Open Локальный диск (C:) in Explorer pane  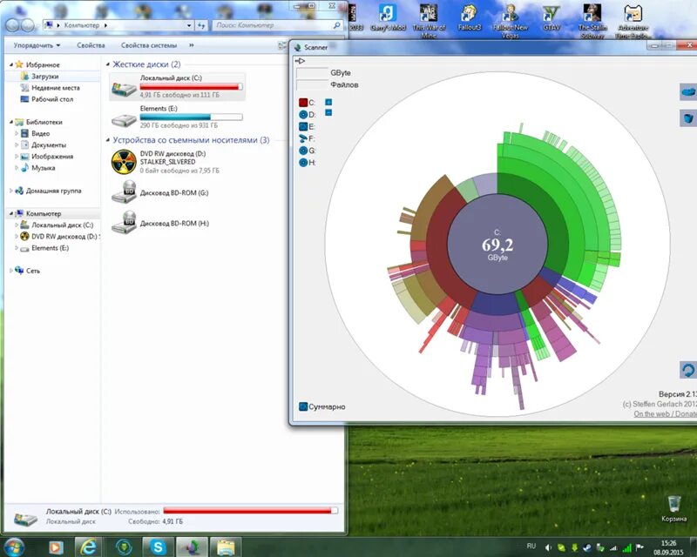pyautogui.click(x=177, y=86)
